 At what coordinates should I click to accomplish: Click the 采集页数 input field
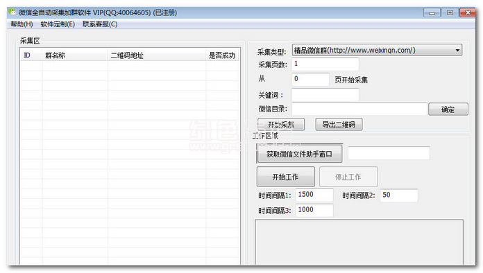click(325, 64)
